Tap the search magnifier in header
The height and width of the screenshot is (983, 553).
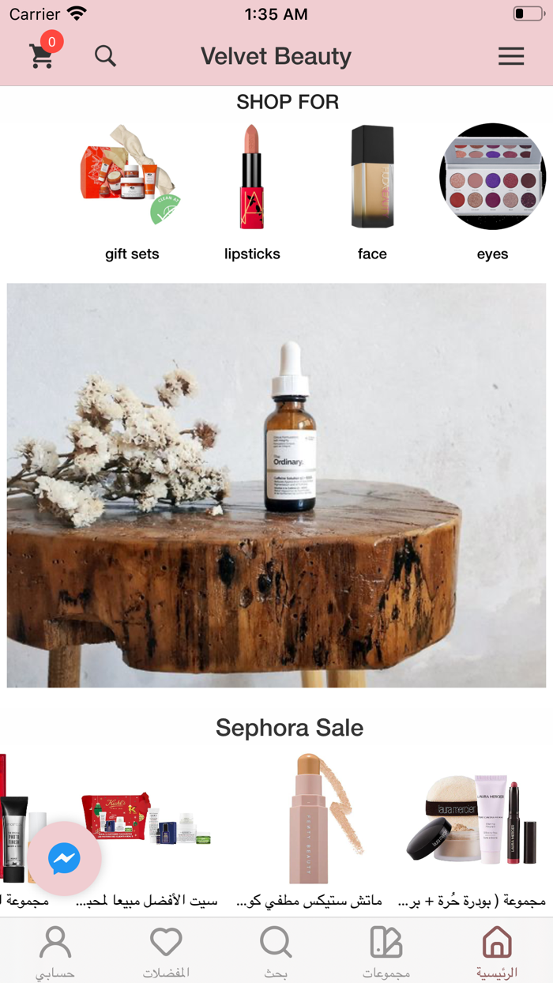pyautogui.click(x=105, y=55)
